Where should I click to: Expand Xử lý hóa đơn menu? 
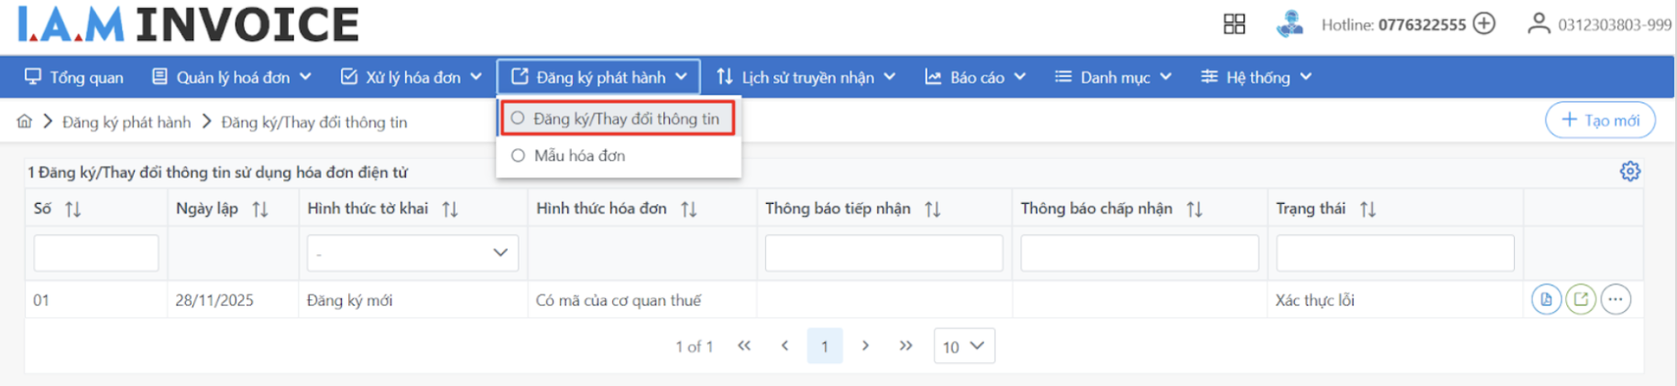point(411,78)
